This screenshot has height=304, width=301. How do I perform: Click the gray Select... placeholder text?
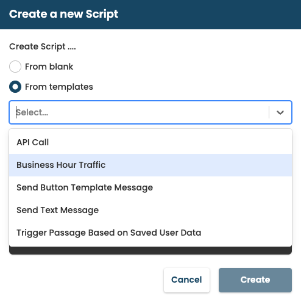(x=32, y=112)
